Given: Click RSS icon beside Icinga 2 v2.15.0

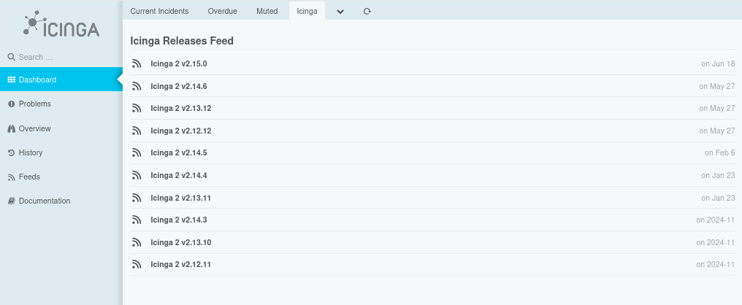Looking at the screenshot, I should tap(137, 63).
